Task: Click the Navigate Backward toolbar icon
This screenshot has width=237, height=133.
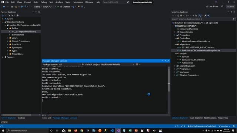Action: pos(4,7)
